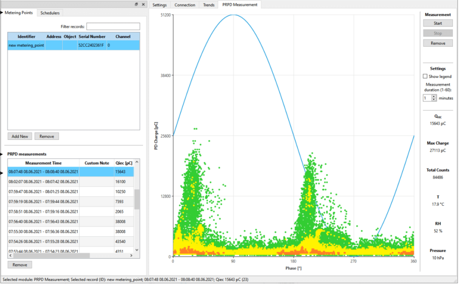Click the temperature 17.9 °C value

pos(437,204)
